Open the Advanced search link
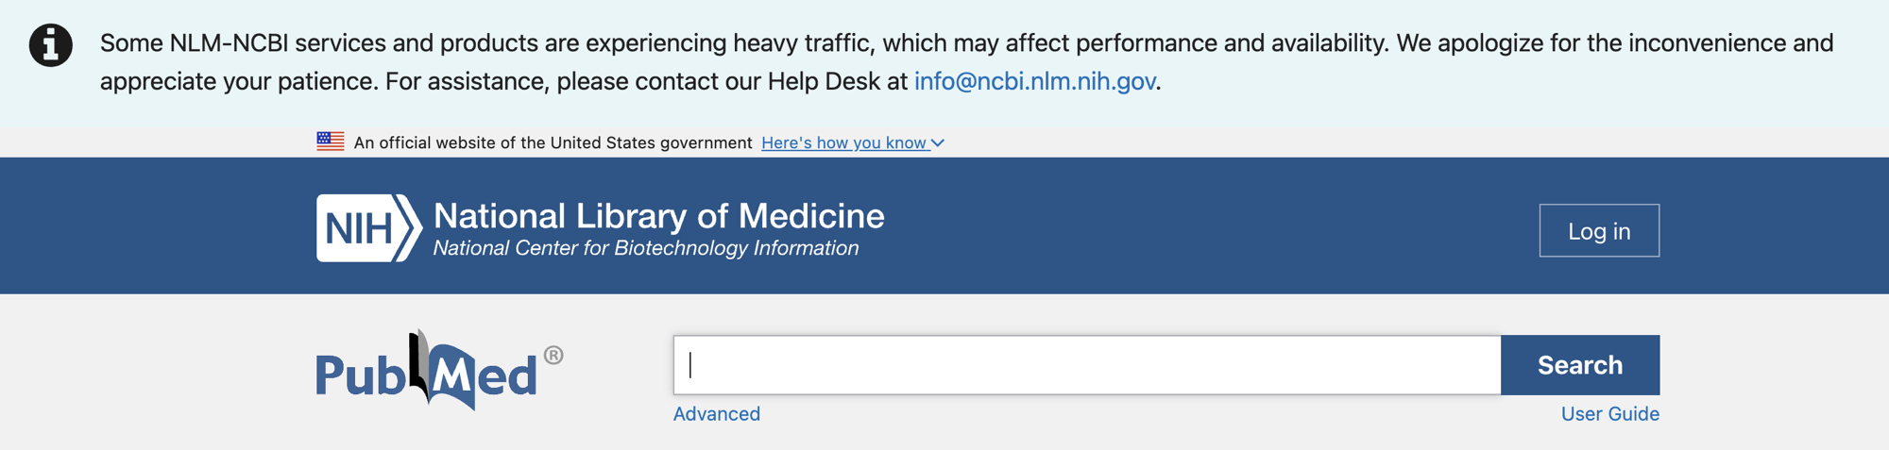 (x=716, y=413)
